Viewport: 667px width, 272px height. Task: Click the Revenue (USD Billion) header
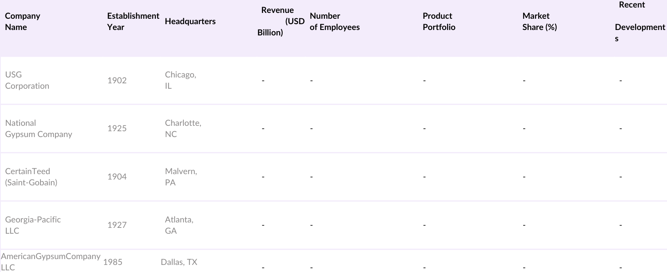pos(278,22)
